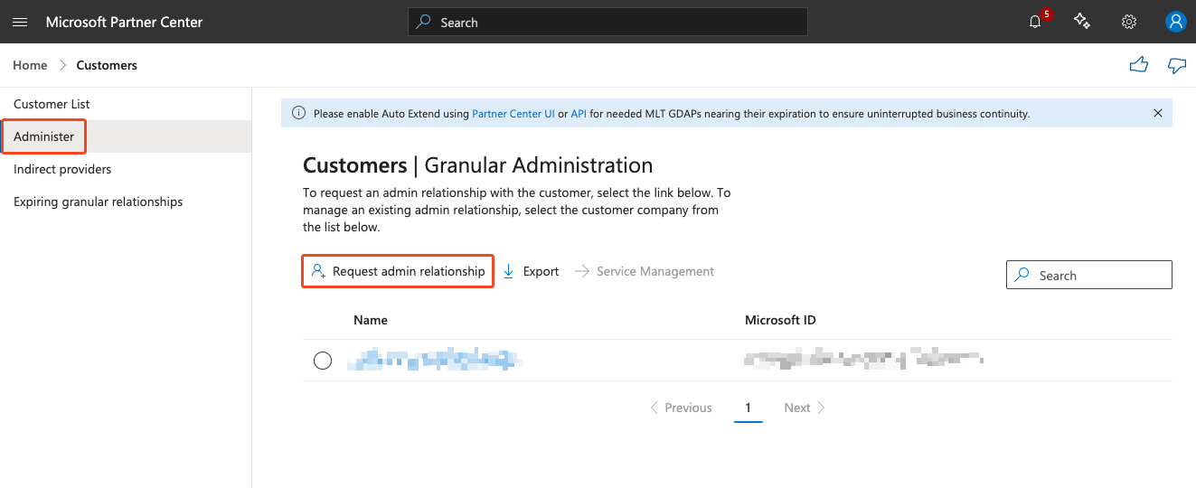Viewport: 1196px width, 488px height.
Task: Click the info icon in the banner
Action: tap(298, 114)
